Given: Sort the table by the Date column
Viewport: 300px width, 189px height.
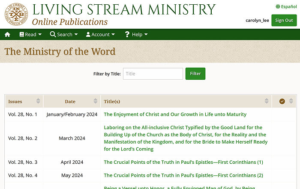Looking at the screenshot, I should [72, 102].
